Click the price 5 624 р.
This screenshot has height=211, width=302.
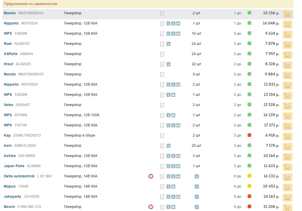(272, 33)
